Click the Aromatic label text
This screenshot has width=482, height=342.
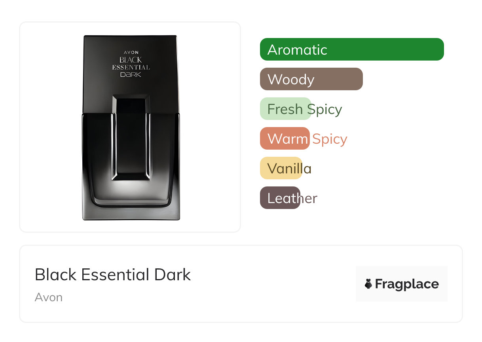297,50
